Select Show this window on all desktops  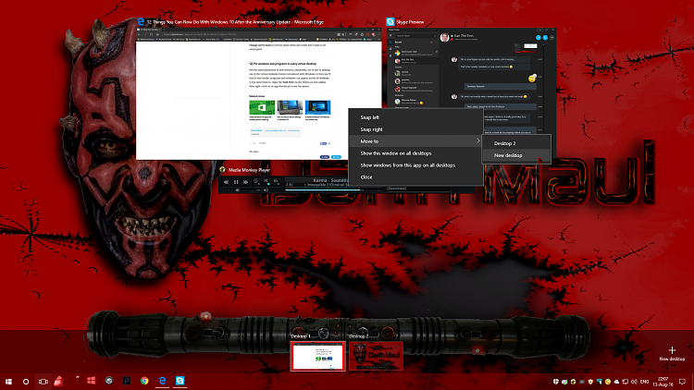point(415,153)
